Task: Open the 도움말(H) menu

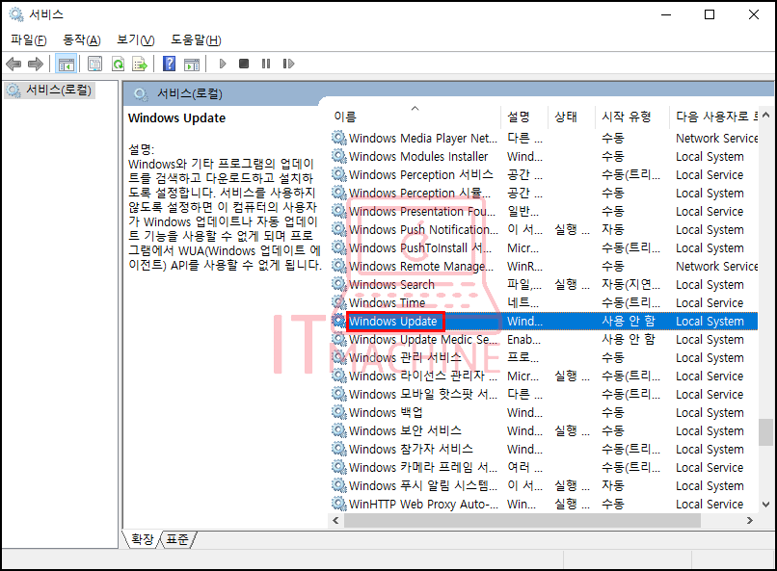Action: [x=196, y=40]
